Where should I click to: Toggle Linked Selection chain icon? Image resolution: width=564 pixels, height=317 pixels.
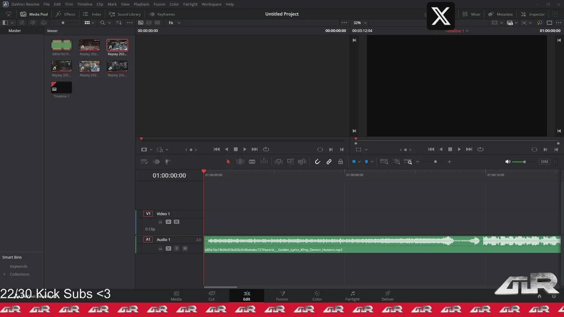pos(329,162)
